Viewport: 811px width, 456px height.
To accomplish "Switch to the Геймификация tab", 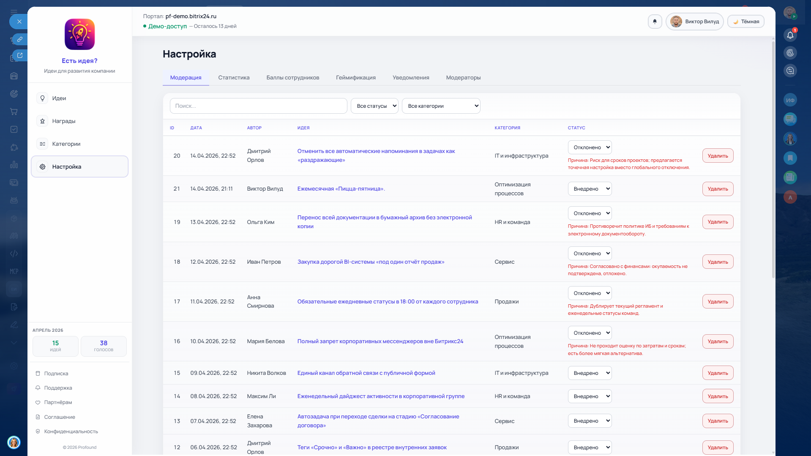I will click(x=355, y=78).
